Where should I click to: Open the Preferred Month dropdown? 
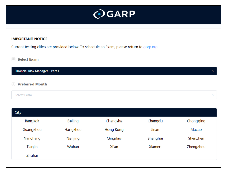(x=114, y=95)
